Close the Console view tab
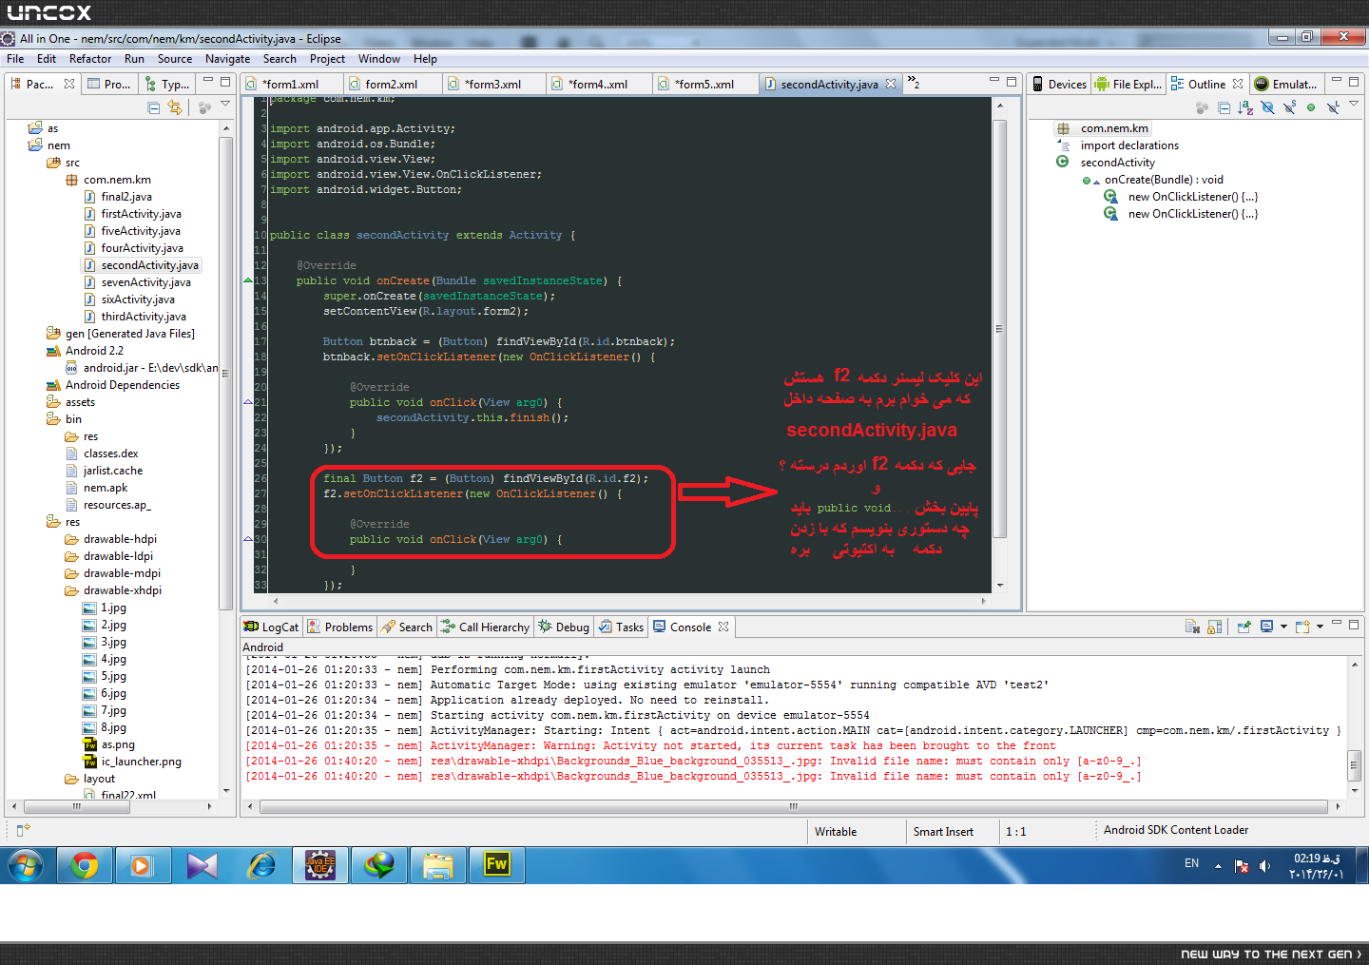Screen dimensions: 1369x965 723,627
